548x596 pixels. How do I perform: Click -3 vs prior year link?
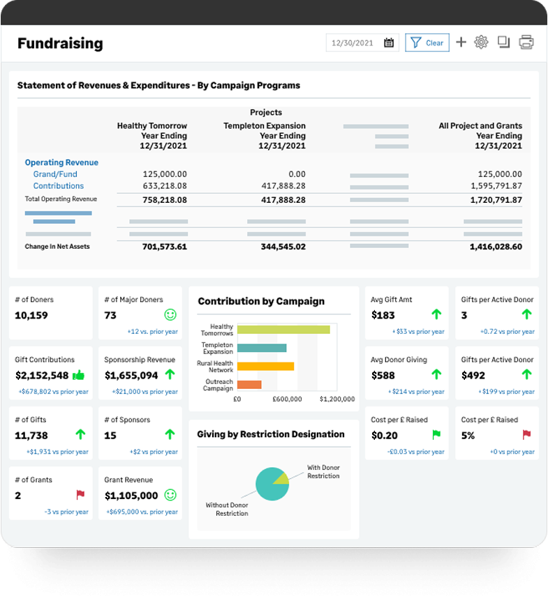click(x=66, y=512)
